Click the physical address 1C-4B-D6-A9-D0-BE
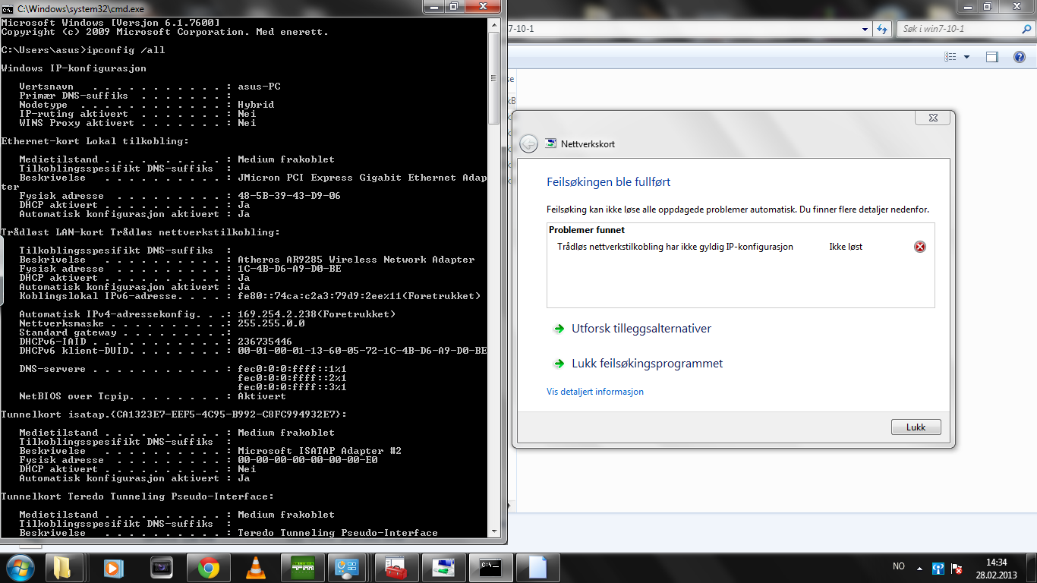Screen dimensions: 1037x583 point(289,269)
